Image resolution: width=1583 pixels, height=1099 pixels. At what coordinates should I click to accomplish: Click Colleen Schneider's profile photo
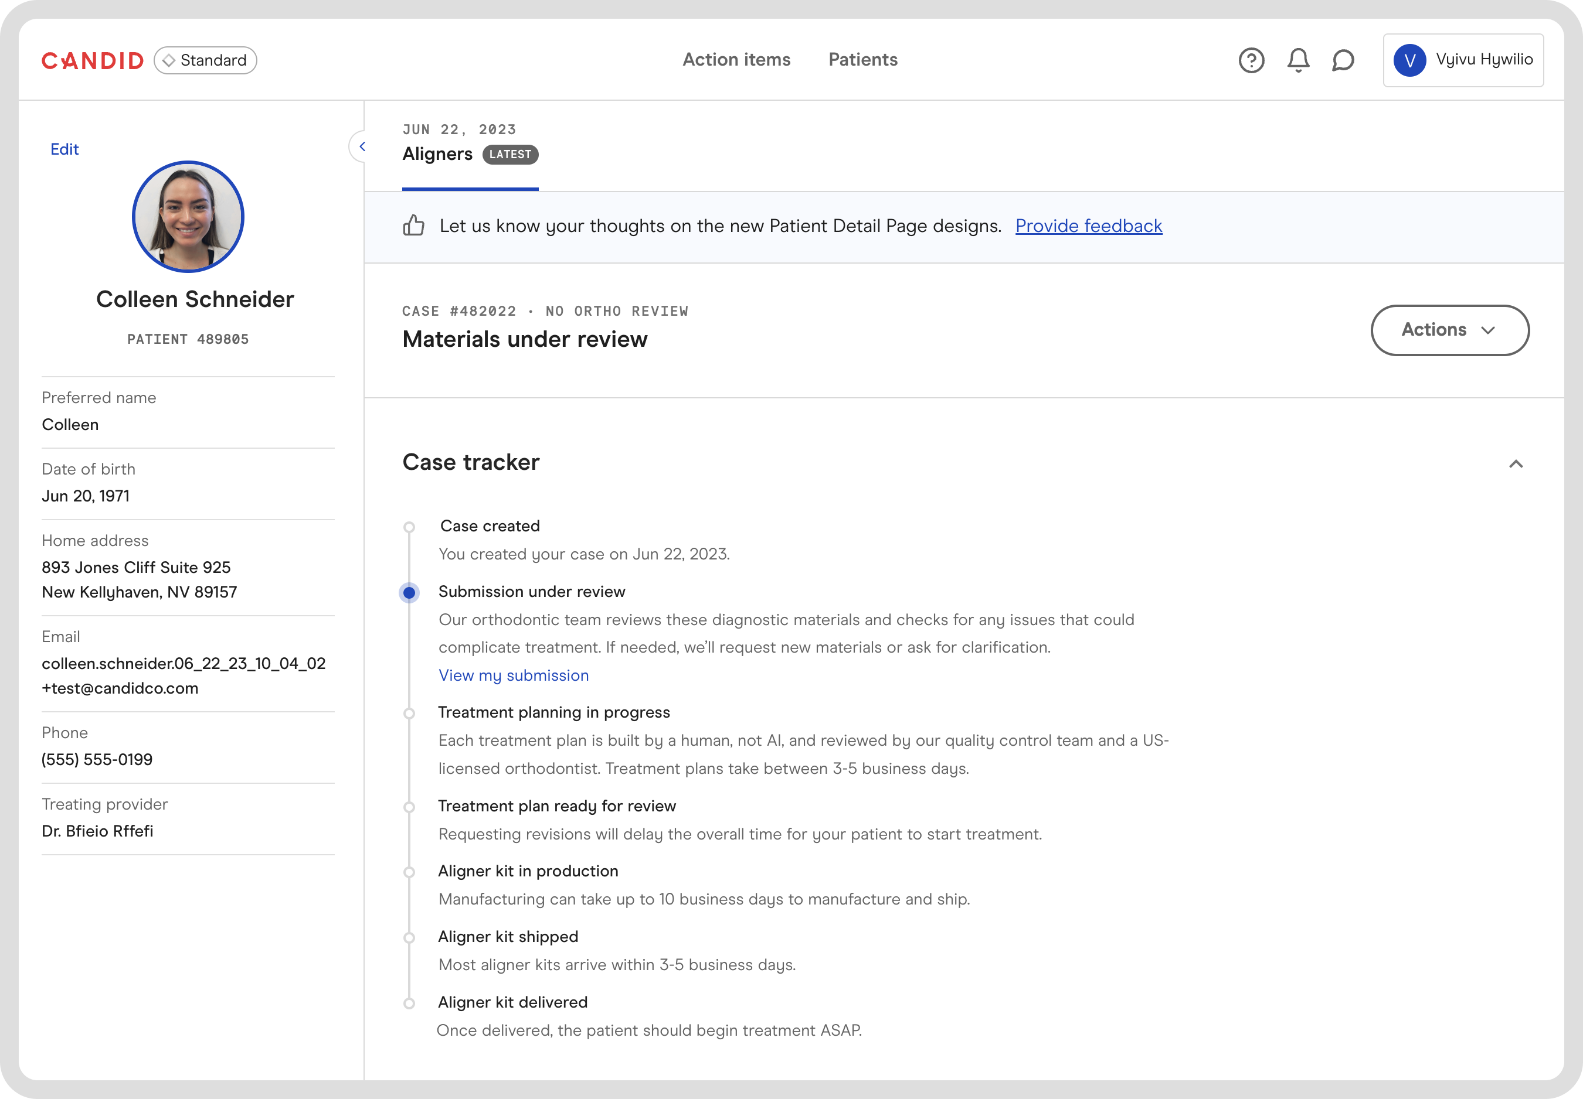[x=188, y=217]
